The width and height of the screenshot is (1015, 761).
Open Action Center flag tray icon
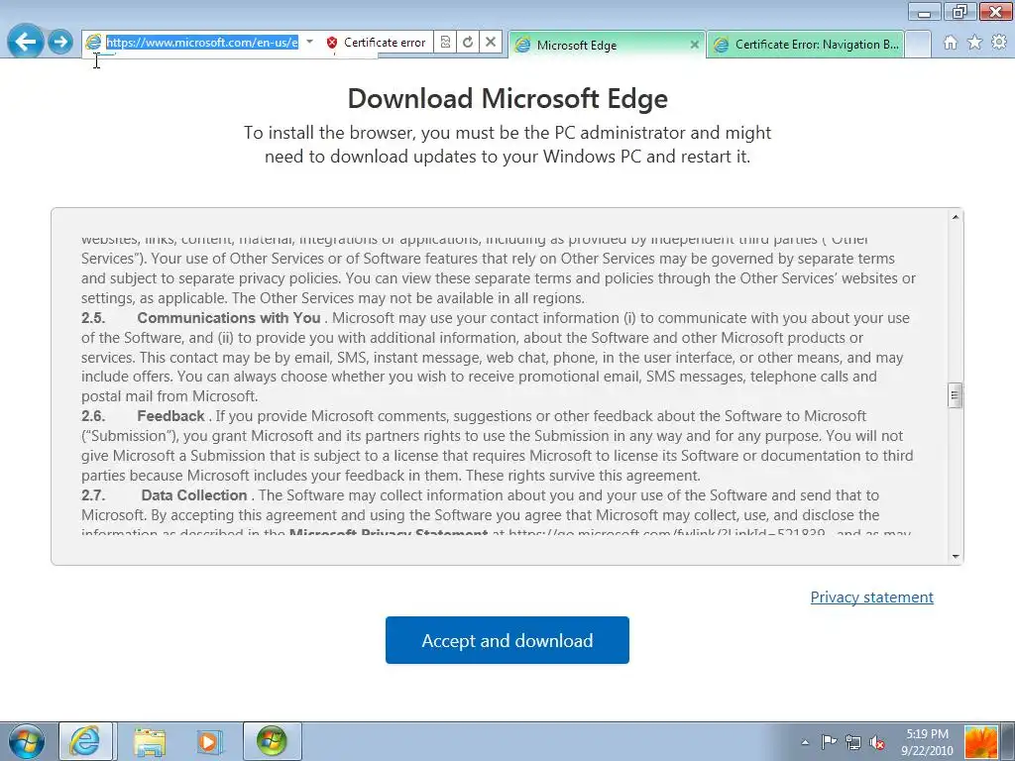(x=829, y=741)
